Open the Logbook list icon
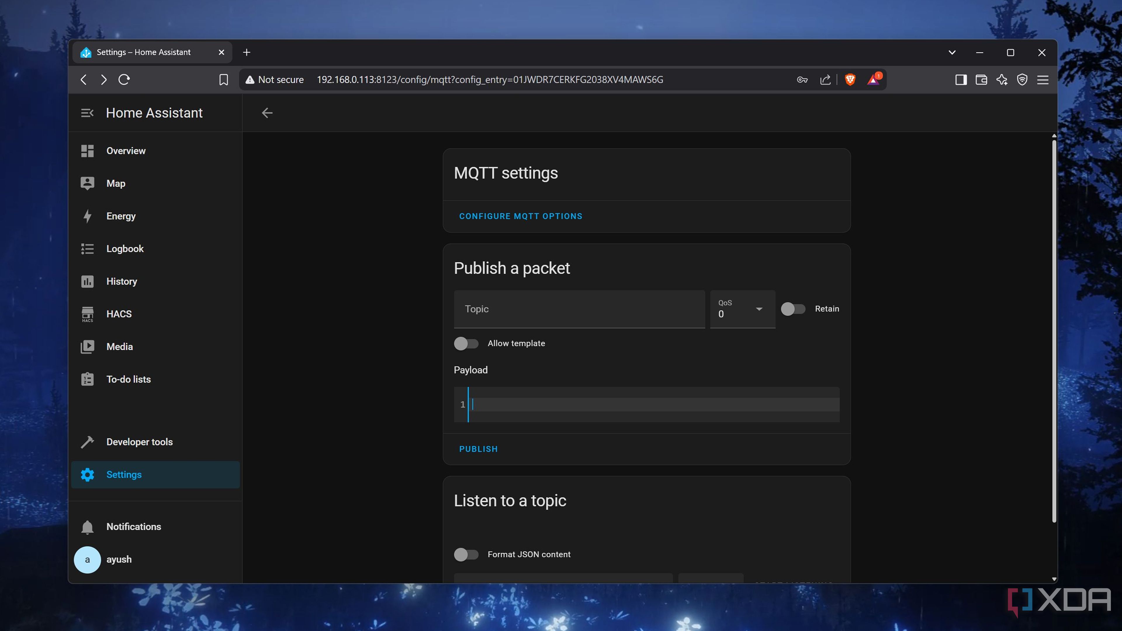This screenshot has height=631, width=1122. pos(87,249)
